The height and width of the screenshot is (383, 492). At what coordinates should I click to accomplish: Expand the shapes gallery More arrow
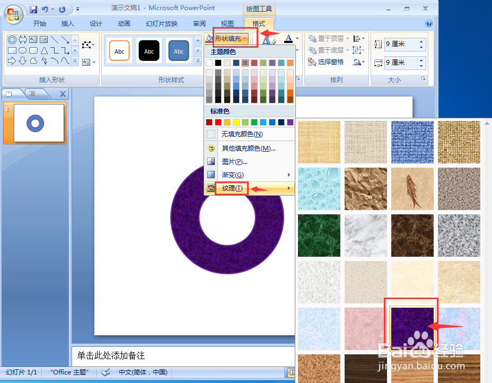click(75, 61)
